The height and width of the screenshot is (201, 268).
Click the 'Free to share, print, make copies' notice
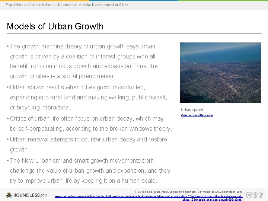tap(188, 192)
